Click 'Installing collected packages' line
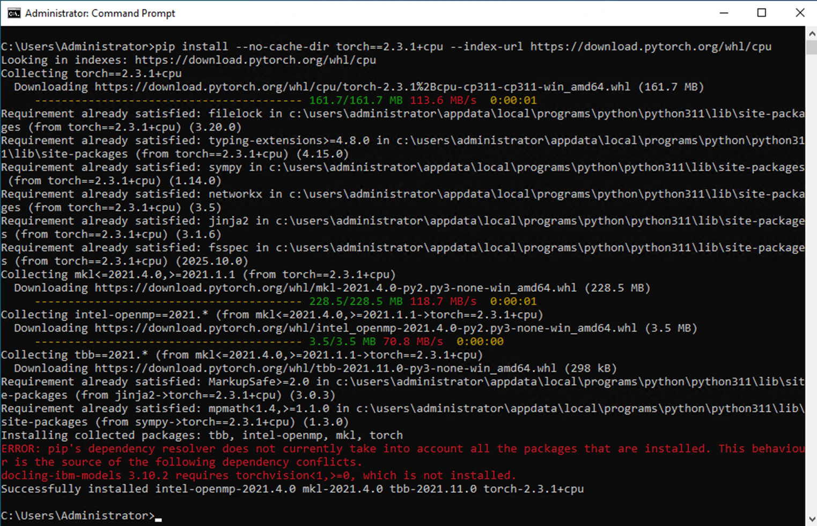The image size is (817, 526). pos(202,435)
